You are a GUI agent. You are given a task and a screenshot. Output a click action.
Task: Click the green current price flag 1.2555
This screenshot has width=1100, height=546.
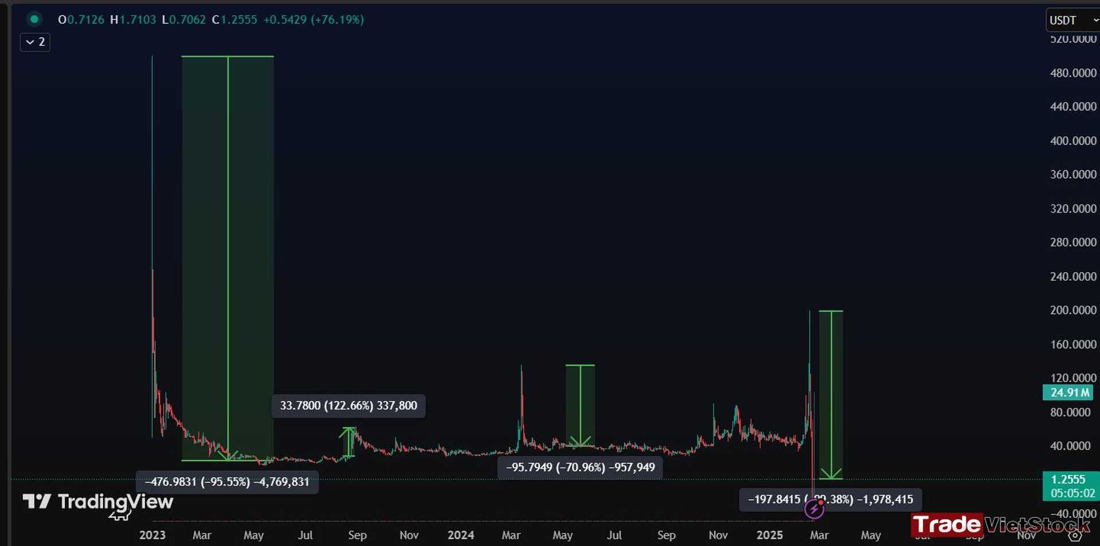[x=1068, y=480]
